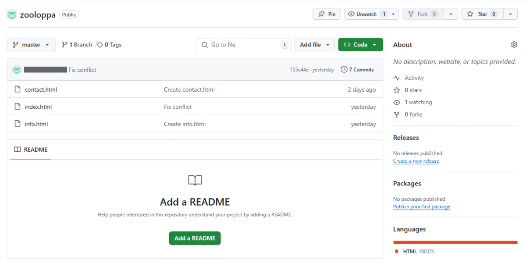This screenshot has width=526, height=263.
Task: Pin this repository with the Pin button
Action: point(327,14)
